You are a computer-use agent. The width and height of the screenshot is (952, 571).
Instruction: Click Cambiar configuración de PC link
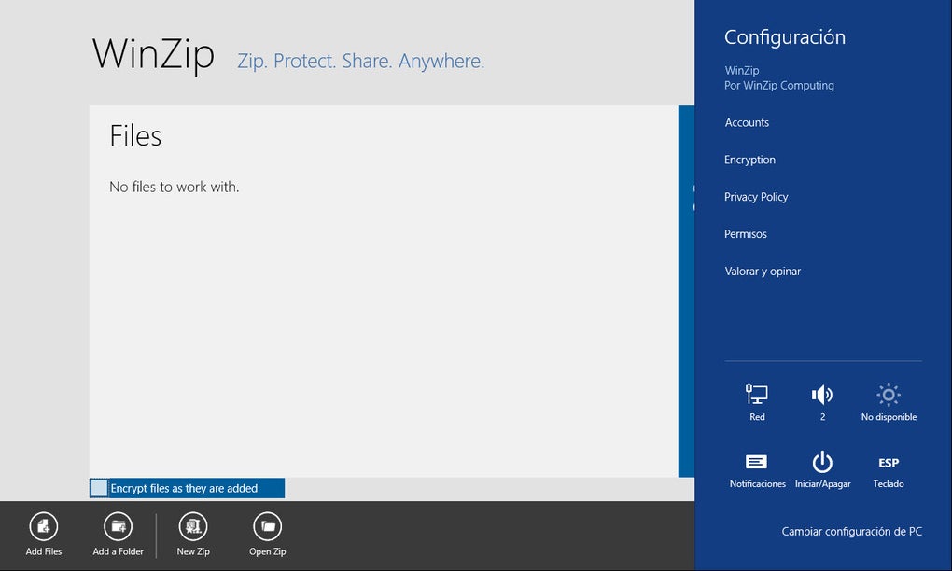point(851,532)
